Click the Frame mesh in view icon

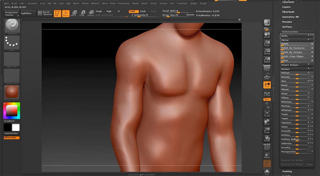click(267, 114)
